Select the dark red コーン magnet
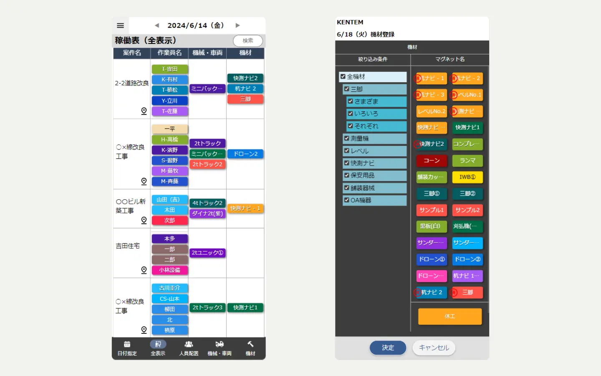The image size is (601, 376). click(x=432, y=161)
